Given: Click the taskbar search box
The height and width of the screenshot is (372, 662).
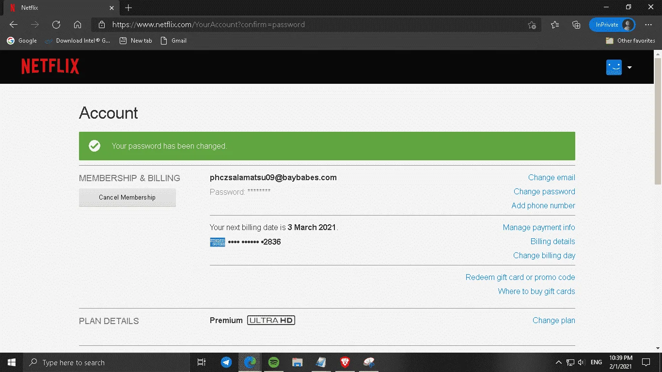Looking at the screenshot, I should point(107,362).
